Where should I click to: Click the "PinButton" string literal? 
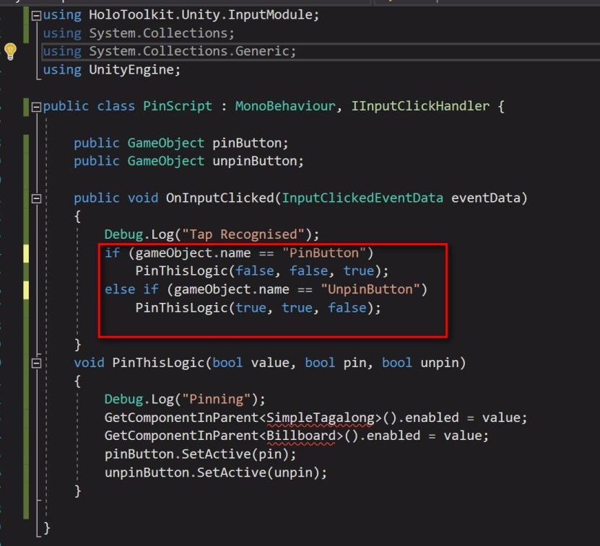pyautogui.click(x=323, y=253)
